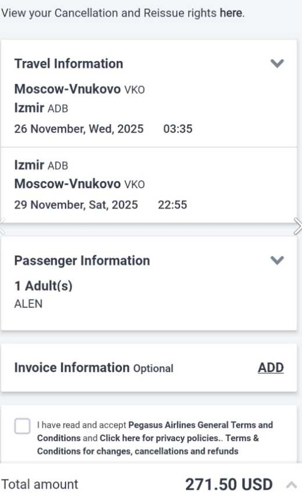The width and height of the screenshot is (302, 497).
Task: Tick the terms acceptance checkbox
Action: coord(22,426)
